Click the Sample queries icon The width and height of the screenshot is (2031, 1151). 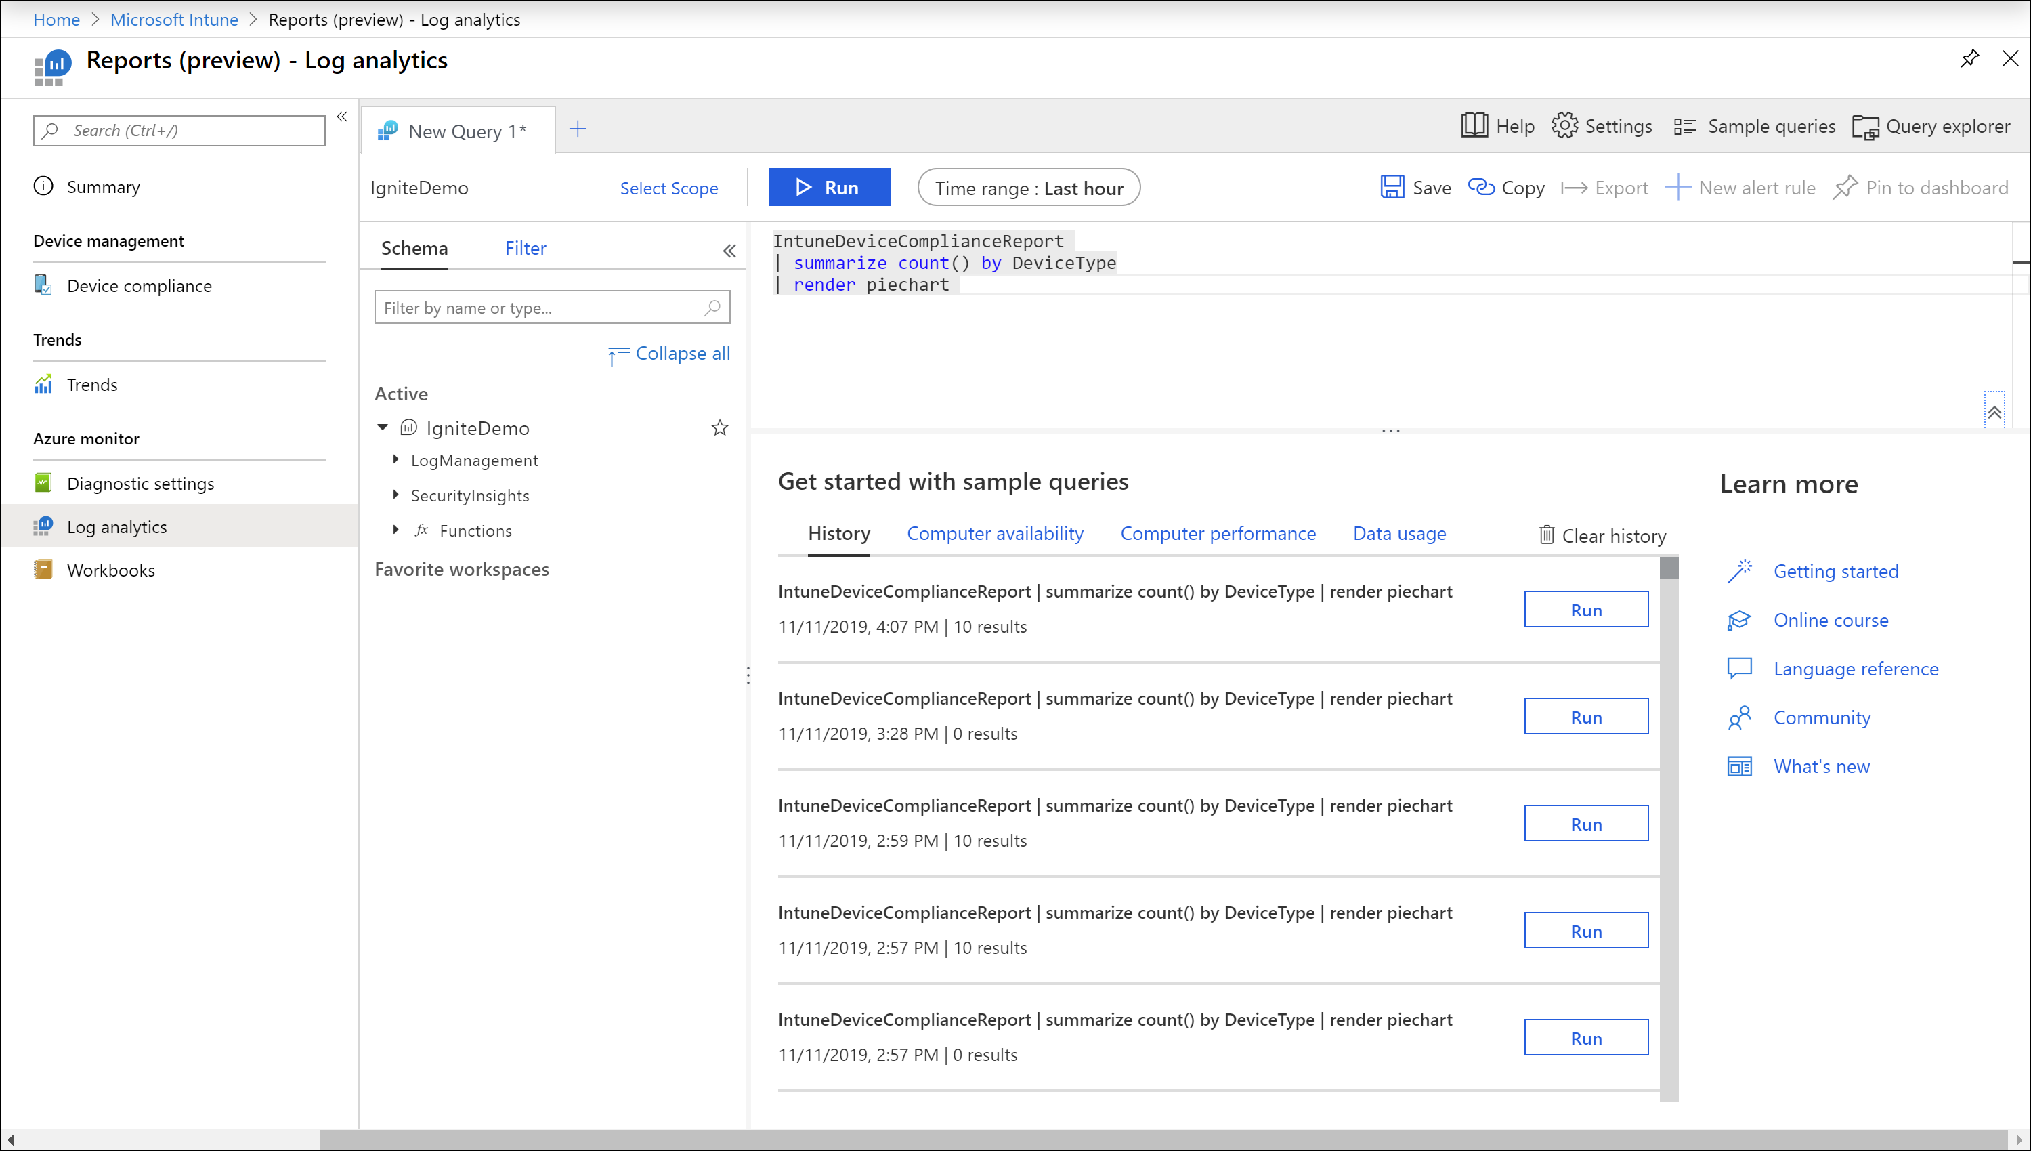tap(1682, 127)
